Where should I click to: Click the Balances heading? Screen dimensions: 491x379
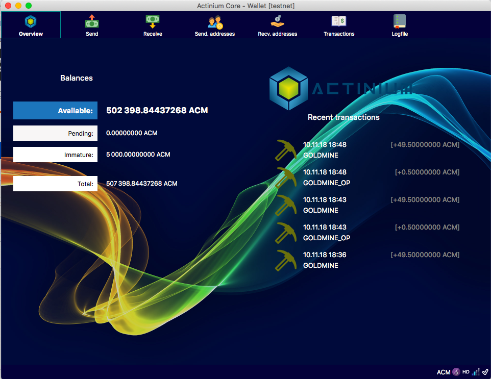77,78
